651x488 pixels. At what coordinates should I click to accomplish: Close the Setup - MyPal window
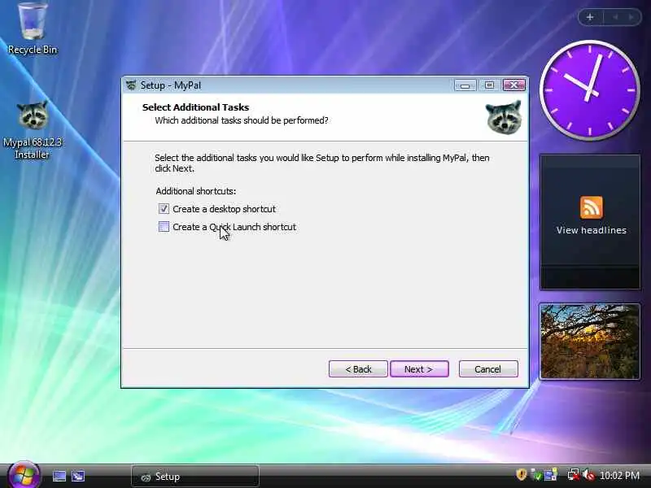514,85
